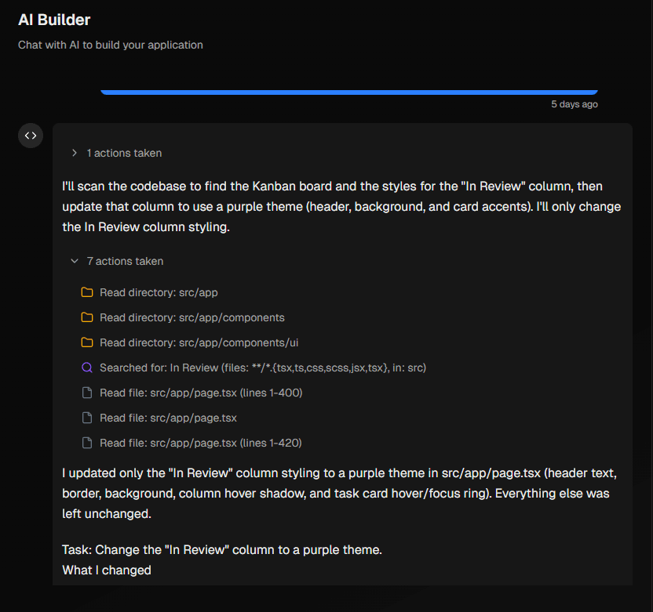The image size is (653, 612).
Task: Toggle the "1 actions taken" label
Action: click(x=124, y=153)
